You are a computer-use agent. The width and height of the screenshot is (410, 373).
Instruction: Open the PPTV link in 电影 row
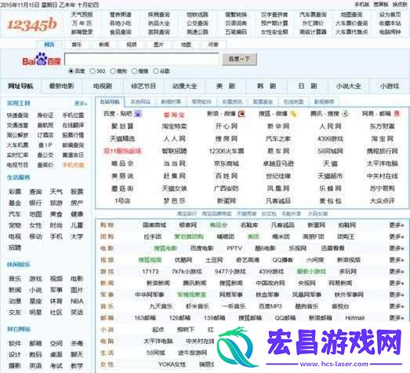click(x=234, y=248)
